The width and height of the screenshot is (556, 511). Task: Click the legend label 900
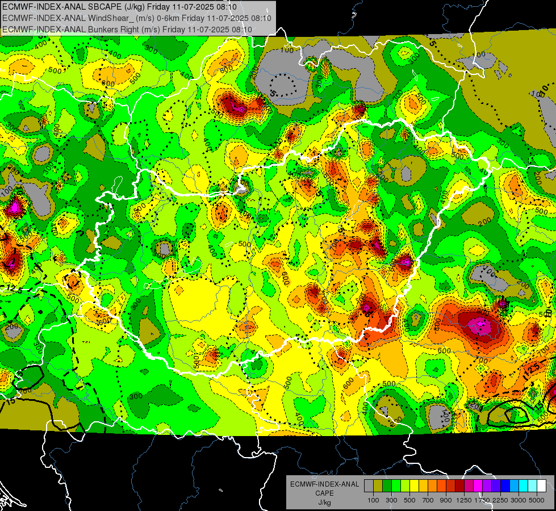click(446, 500)
